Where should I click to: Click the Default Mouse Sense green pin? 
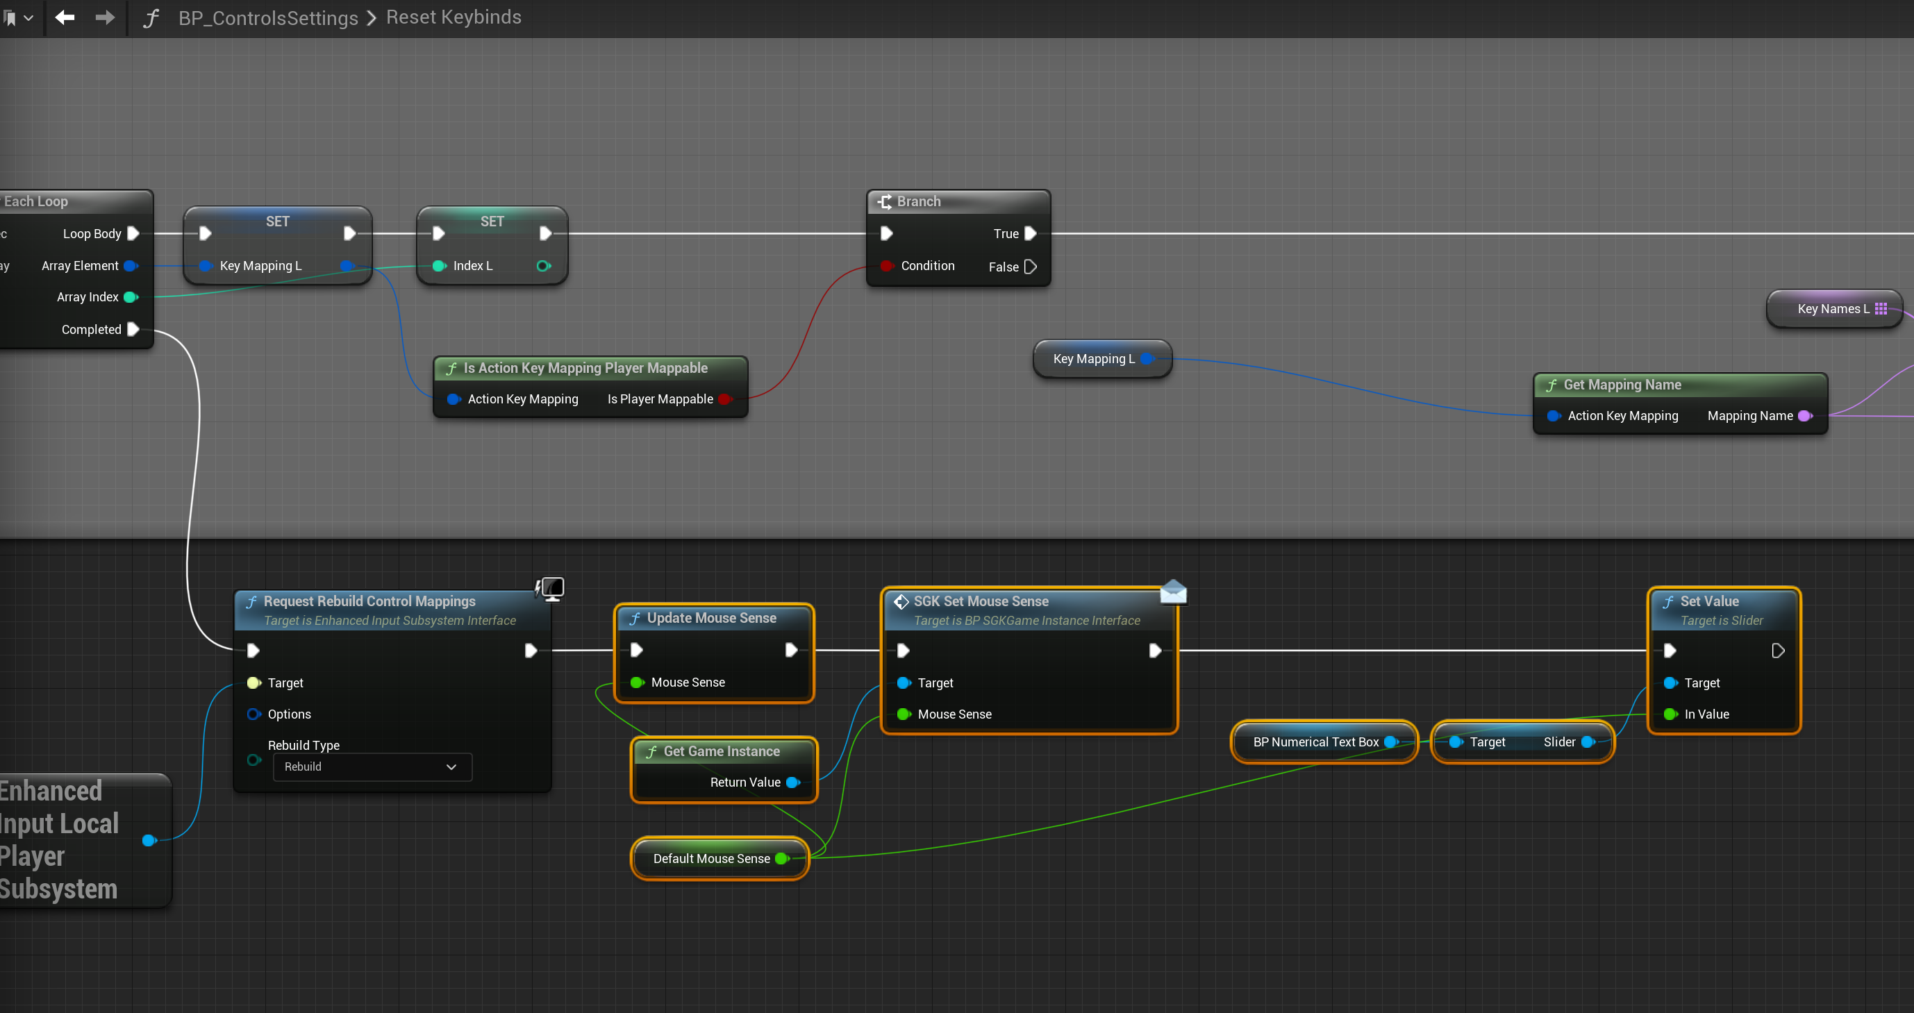pyautogui.click(x=781, y=859)
